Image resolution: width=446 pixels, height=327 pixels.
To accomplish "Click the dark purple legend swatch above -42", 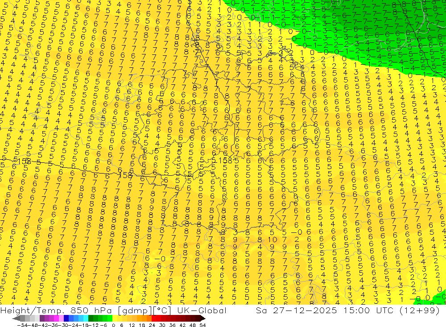I will [x=42, y=319].
